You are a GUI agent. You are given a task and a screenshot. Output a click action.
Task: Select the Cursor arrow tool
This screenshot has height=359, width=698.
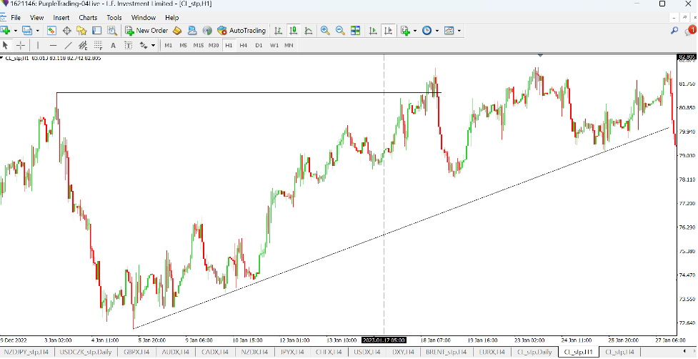pos(5,45)
